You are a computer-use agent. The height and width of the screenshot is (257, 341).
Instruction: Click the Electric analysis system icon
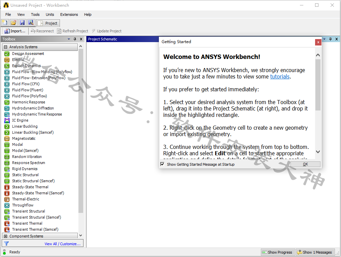7,60
